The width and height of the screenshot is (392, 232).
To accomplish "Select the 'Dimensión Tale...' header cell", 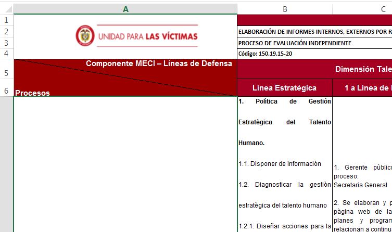I will (315, 69).
